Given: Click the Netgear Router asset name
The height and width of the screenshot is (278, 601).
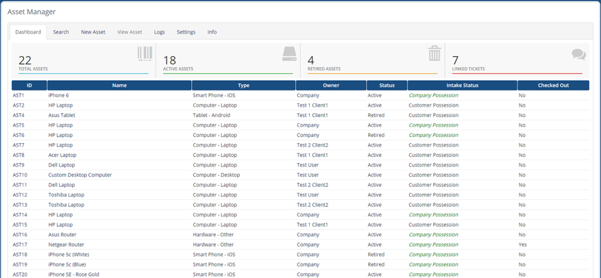Looking at the screenshot, I should 66,245.
